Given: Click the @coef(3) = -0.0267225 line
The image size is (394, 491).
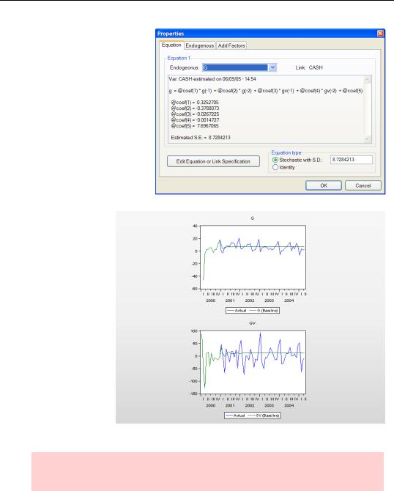Looking at the screenshot, I should point(195,114).
